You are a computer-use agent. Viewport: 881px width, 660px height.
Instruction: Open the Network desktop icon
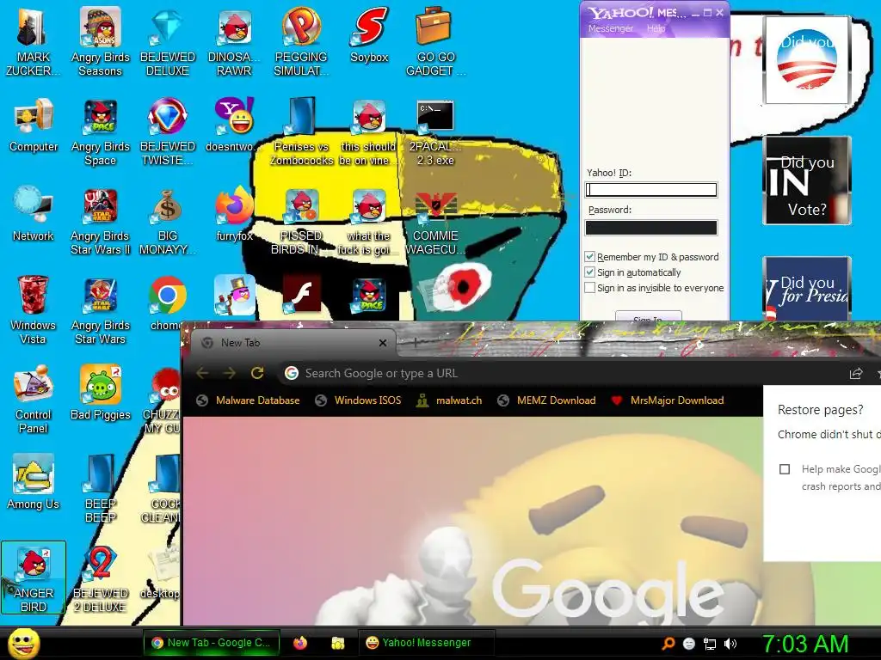(x=34, y=213)
